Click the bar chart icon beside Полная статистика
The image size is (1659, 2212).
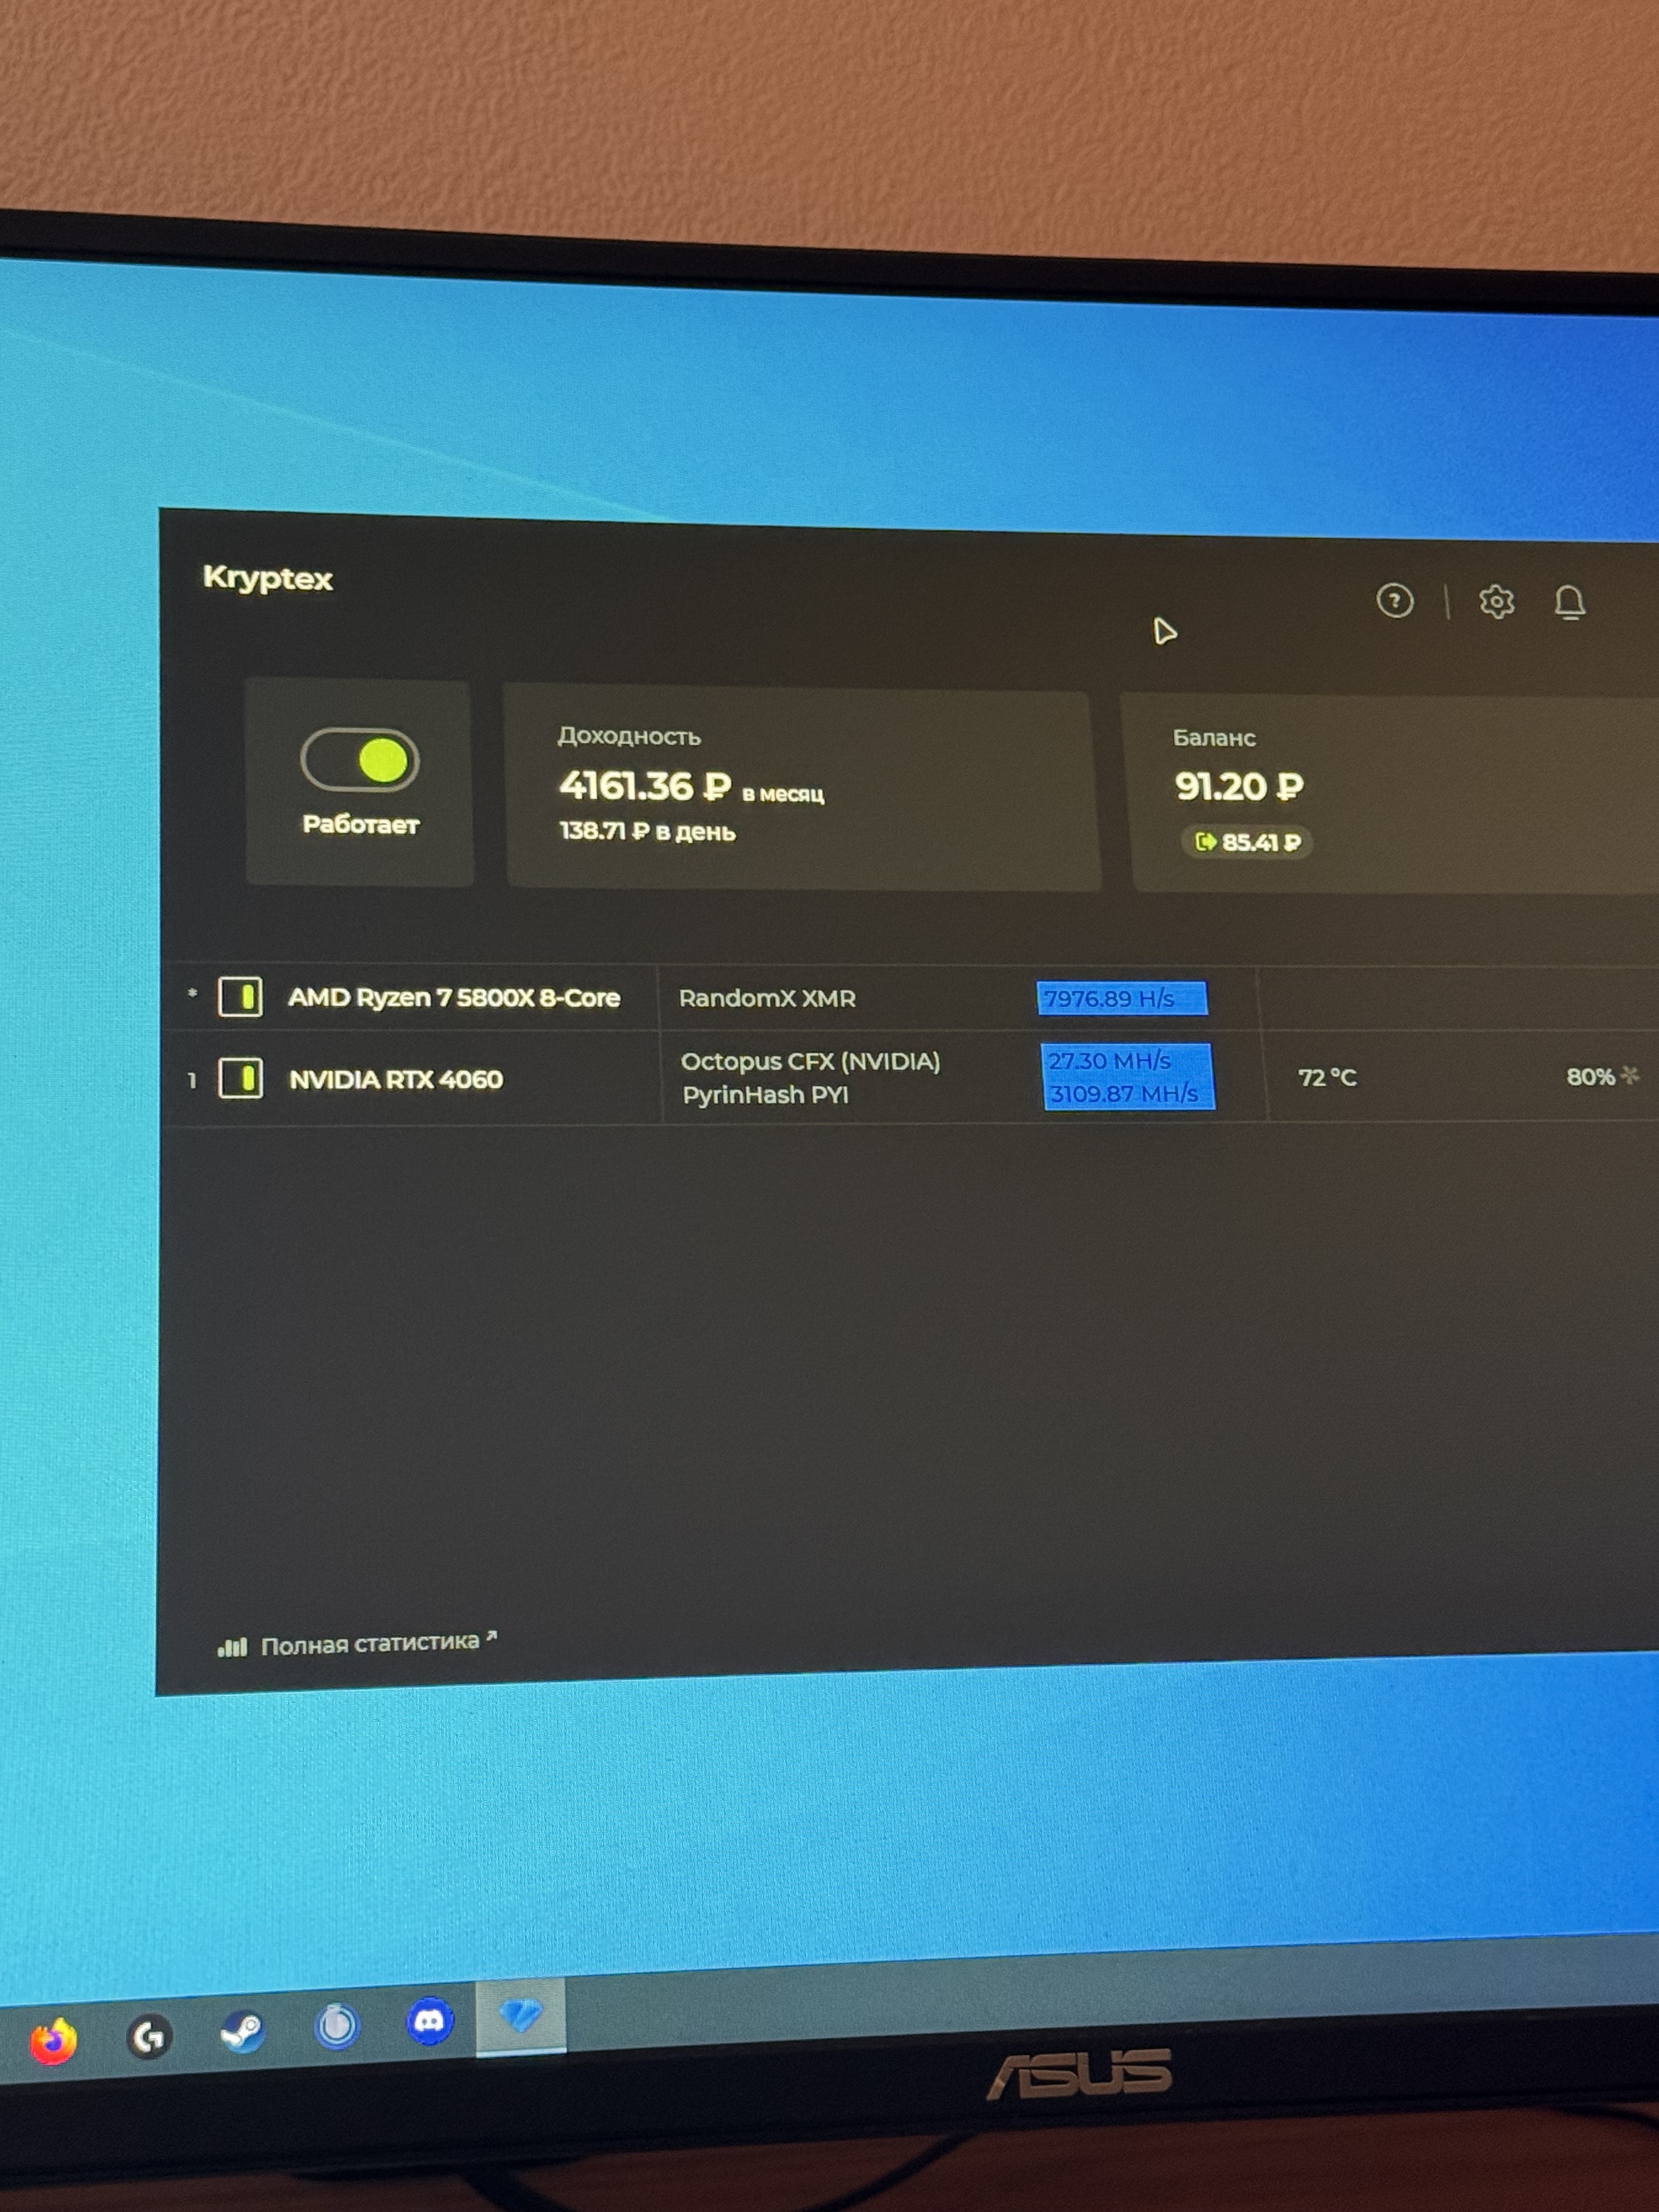[232, 1646]
